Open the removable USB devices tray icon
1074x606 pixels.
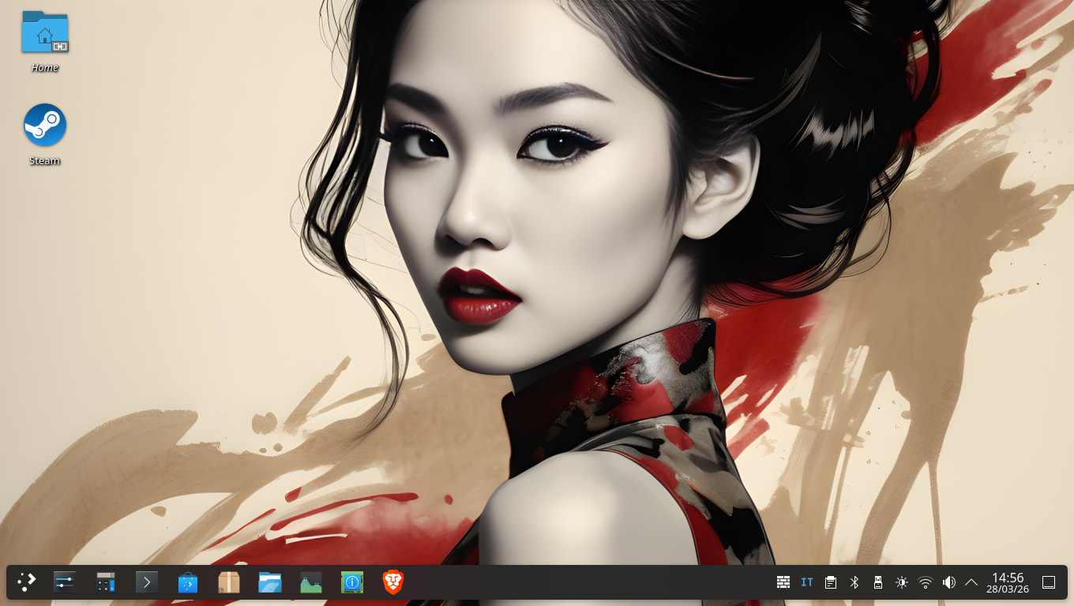pyautogui.click(x=877, y=582)
